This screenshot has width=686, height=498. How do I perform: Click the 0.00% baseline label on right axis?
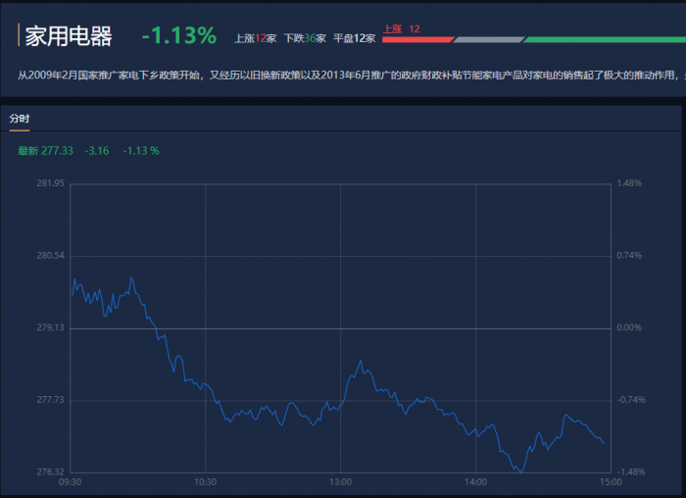(x=628, y=327)
